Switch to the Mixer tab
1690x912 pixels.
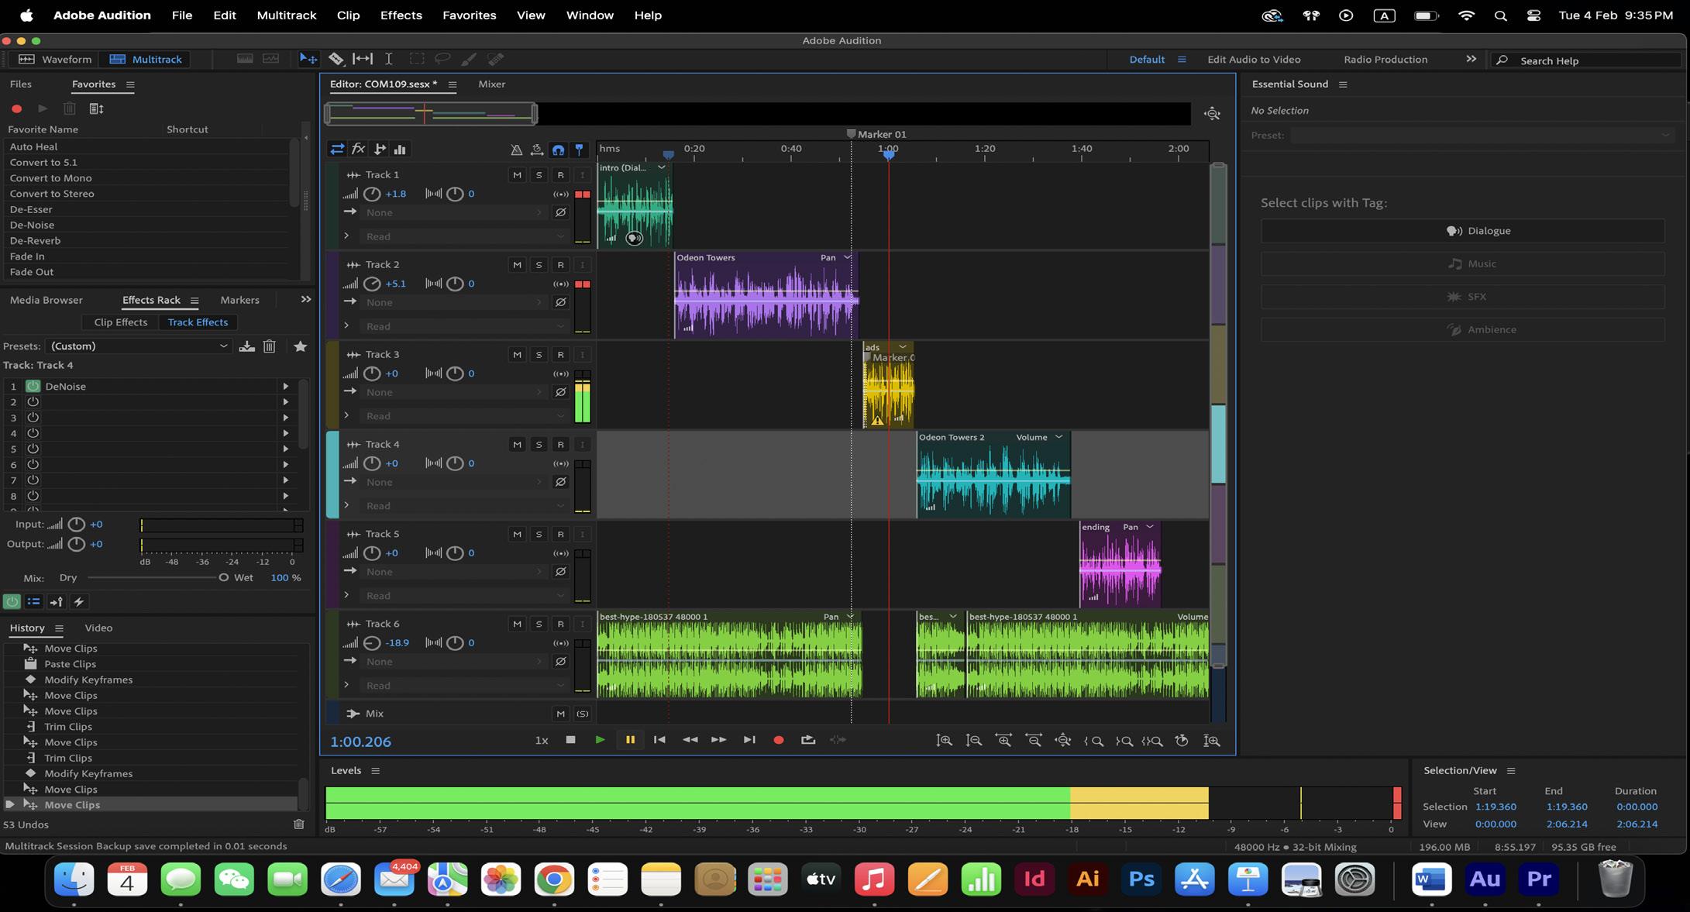491,84
